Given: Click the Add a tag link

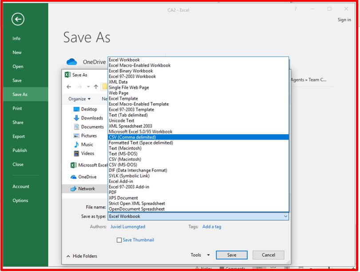Looking at the screenshot, I should tap(212, 227).
